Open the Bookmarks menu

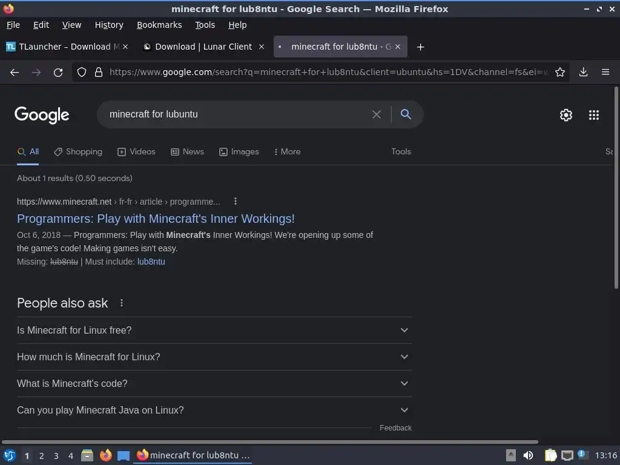[159, 25]
